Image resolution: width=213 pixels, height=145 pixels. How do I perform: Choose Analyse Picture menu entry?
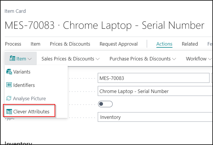[36, 99]
